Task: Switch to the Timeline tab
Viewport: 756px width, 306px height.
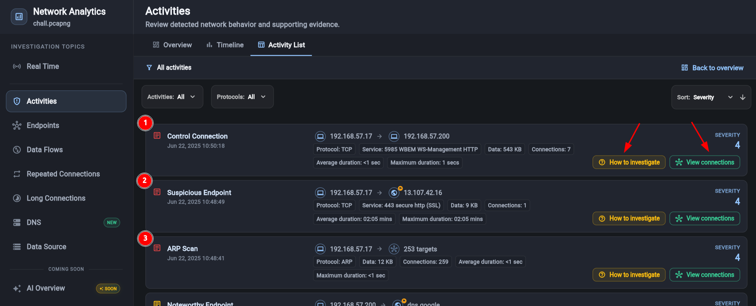Action: coord(225,45)
